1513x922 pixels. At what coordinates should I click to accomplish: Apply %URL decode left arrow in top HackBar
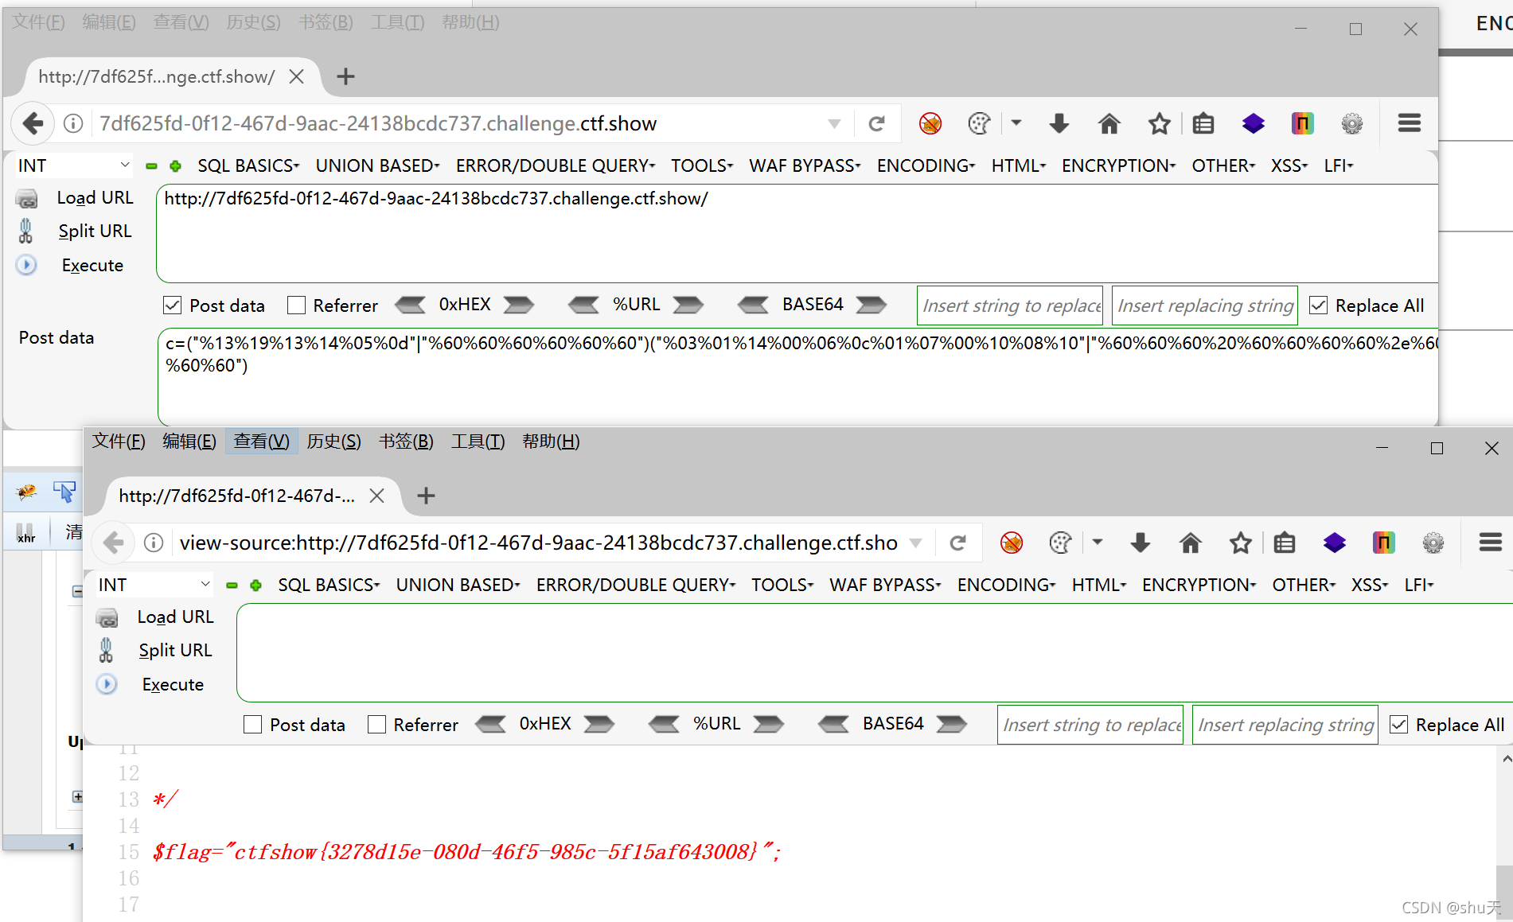tap(583, 305)
